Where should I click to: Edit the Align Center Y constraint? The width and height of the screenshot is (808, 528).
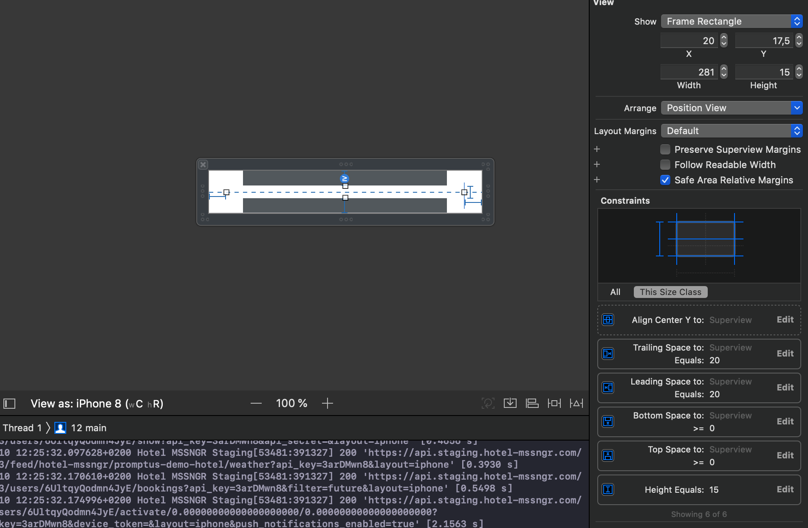click(785, 320)
